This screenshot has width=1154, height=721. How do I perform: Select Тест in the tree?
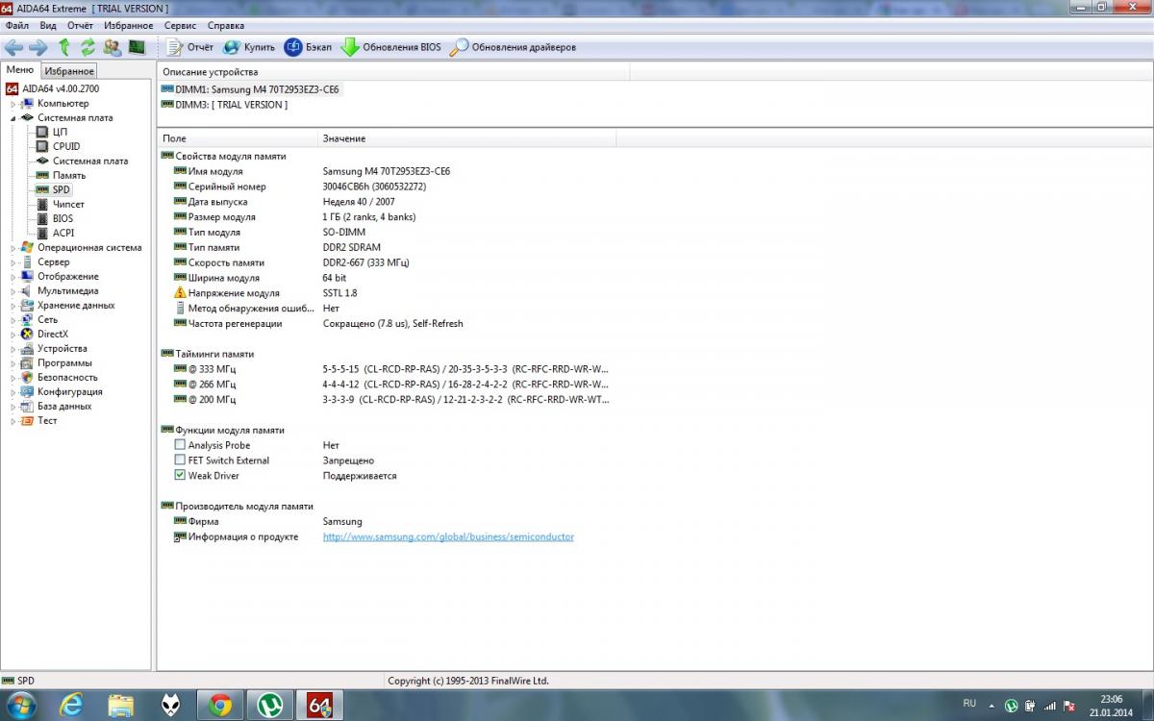47,420
